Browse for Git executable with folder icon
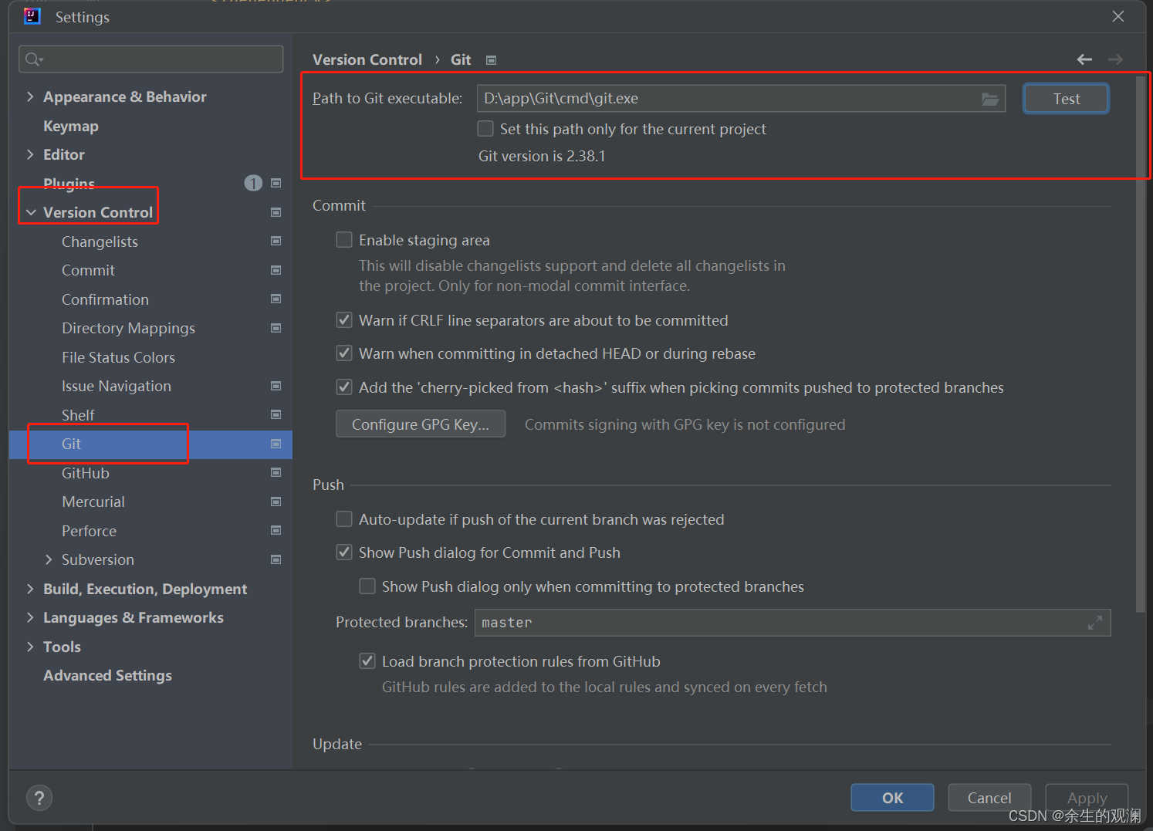 990,99
